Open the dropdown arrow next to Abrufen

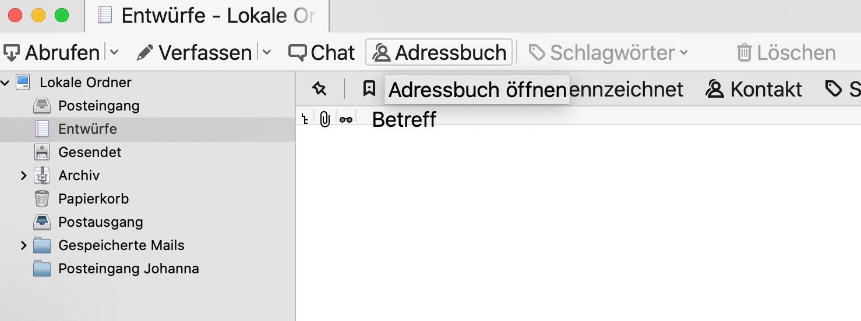coord(114,53)
